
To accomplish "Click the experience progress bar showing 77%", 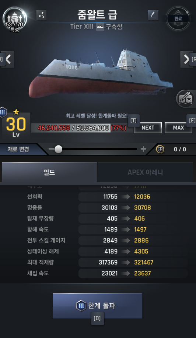I will point(82,128).
